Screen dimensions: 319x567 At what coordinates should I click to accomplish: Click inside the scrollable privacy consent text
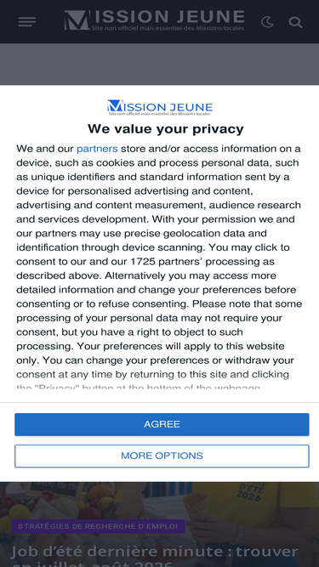click(x=159, y=268)
